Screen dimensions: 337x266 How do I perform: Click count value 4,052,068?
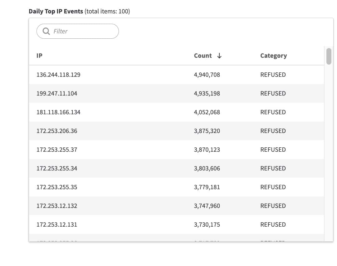pyautogui.click(x=207, y=112)
